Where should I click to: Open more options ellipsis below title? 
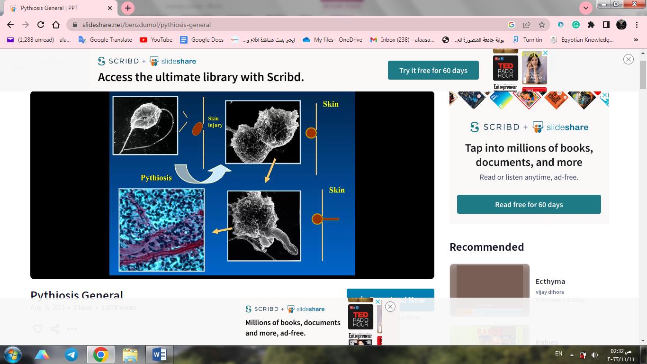pyautogui.click(x=72, y=328)
